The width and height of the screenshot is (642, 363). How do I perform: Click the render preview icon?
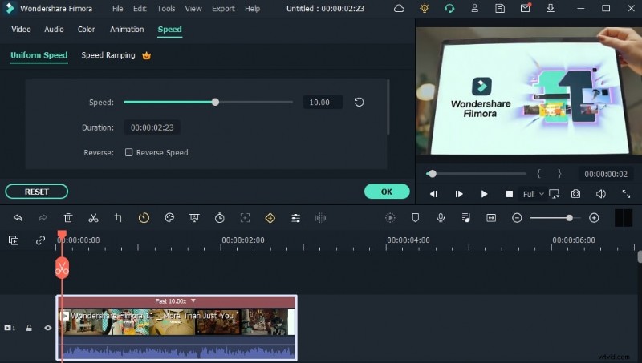coord(390,218)
